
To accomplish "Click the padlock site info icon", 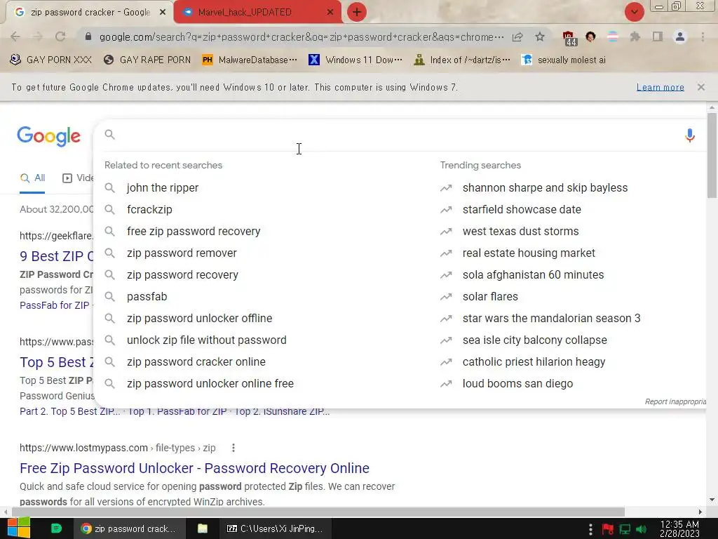I will (x=88, y=36).
